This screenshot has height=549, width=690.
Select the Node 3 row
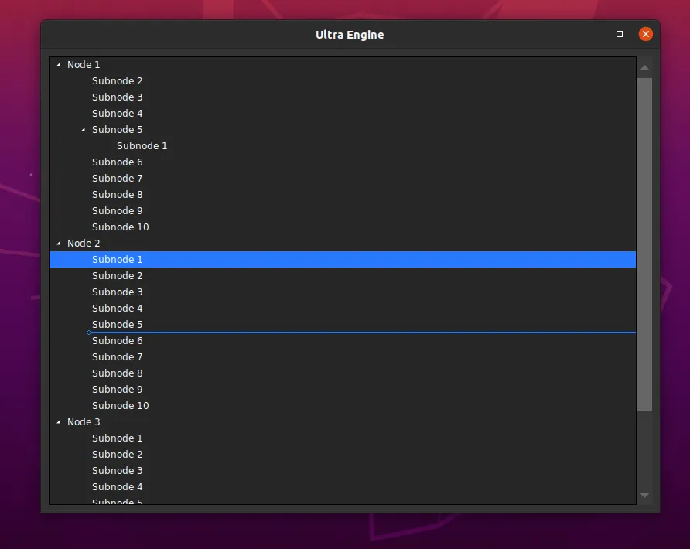tap(343, 422)
